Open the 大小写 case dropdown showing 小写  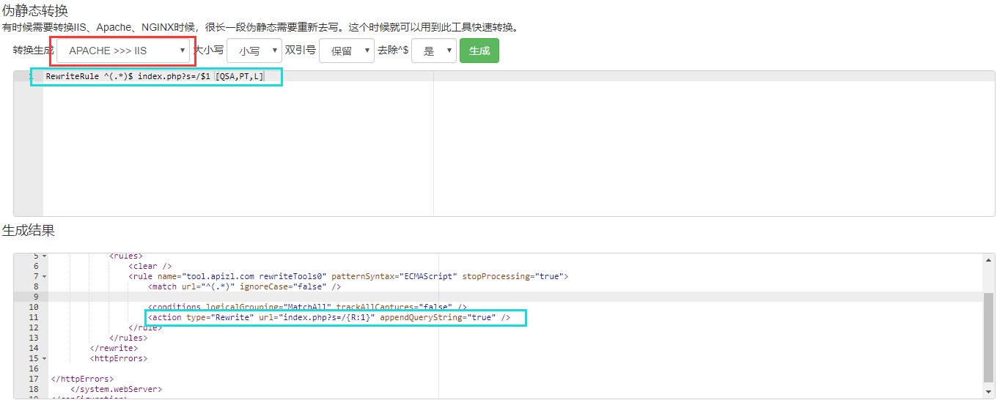pyautogui.click(x=254, y=51)
